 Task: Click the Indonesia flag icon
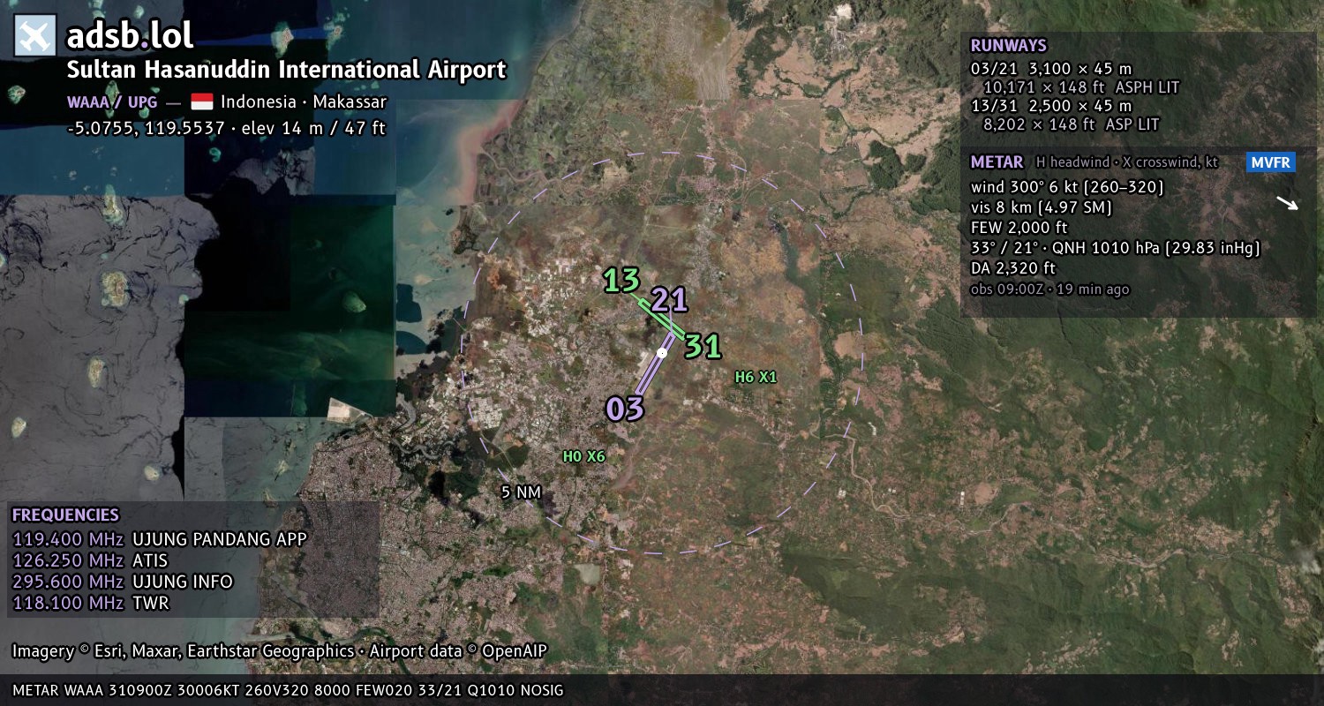click(x=202, y=102)
